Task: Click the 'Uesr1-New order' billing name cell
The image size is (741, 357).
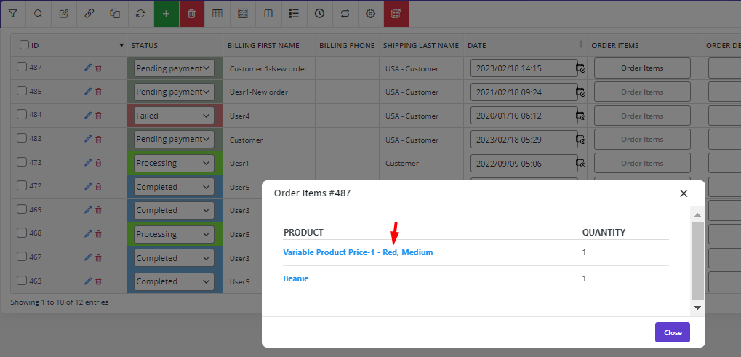Action: point(268,92)
